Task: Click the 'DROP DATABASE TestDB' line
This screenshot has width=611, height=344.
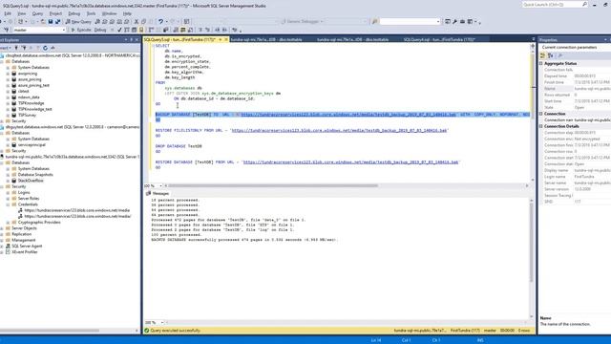Action: [x=179, y=146]
